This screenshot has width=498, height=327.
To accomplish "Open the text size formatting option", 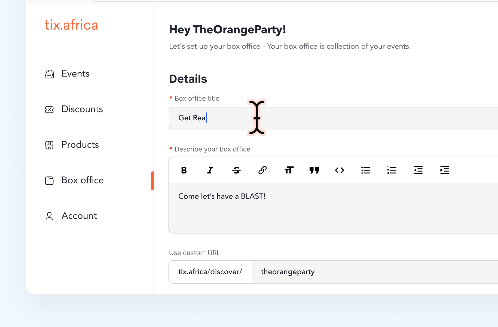I will pos(288,170).
